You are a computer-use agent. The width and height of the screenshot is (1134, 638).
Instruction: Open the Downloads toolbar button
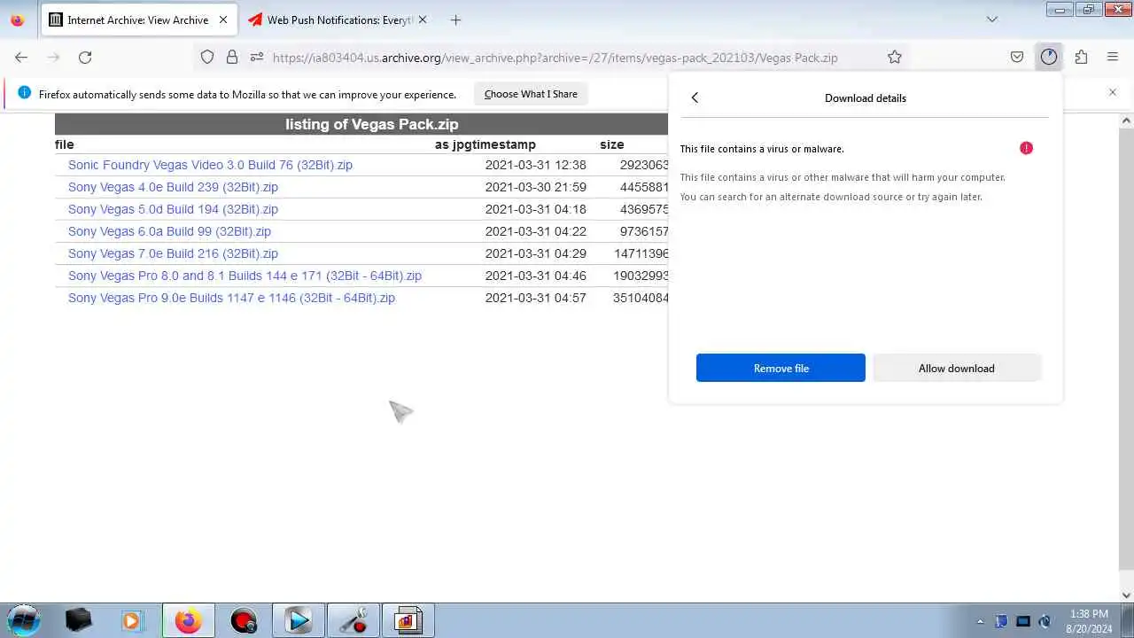1049,57
